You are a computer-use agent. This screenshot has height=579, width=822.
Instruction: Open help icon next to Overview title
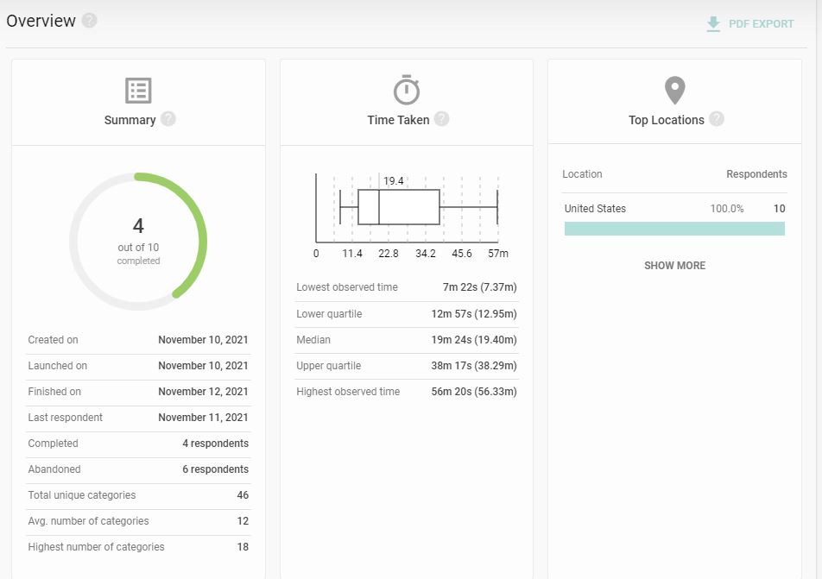(x=89, y=21)
